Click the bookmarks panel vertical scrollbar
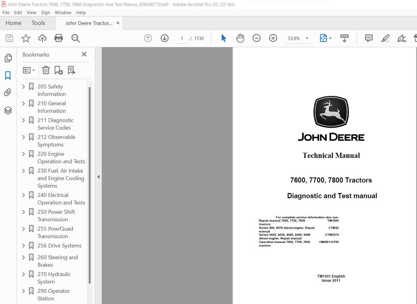417x304 pixels. 90,185
